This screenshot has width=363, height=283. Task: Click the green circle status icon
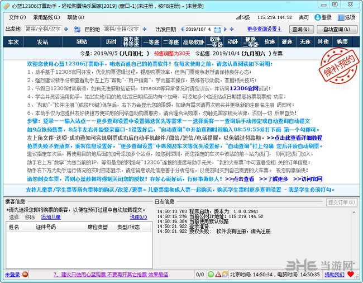tap(211, 275)
